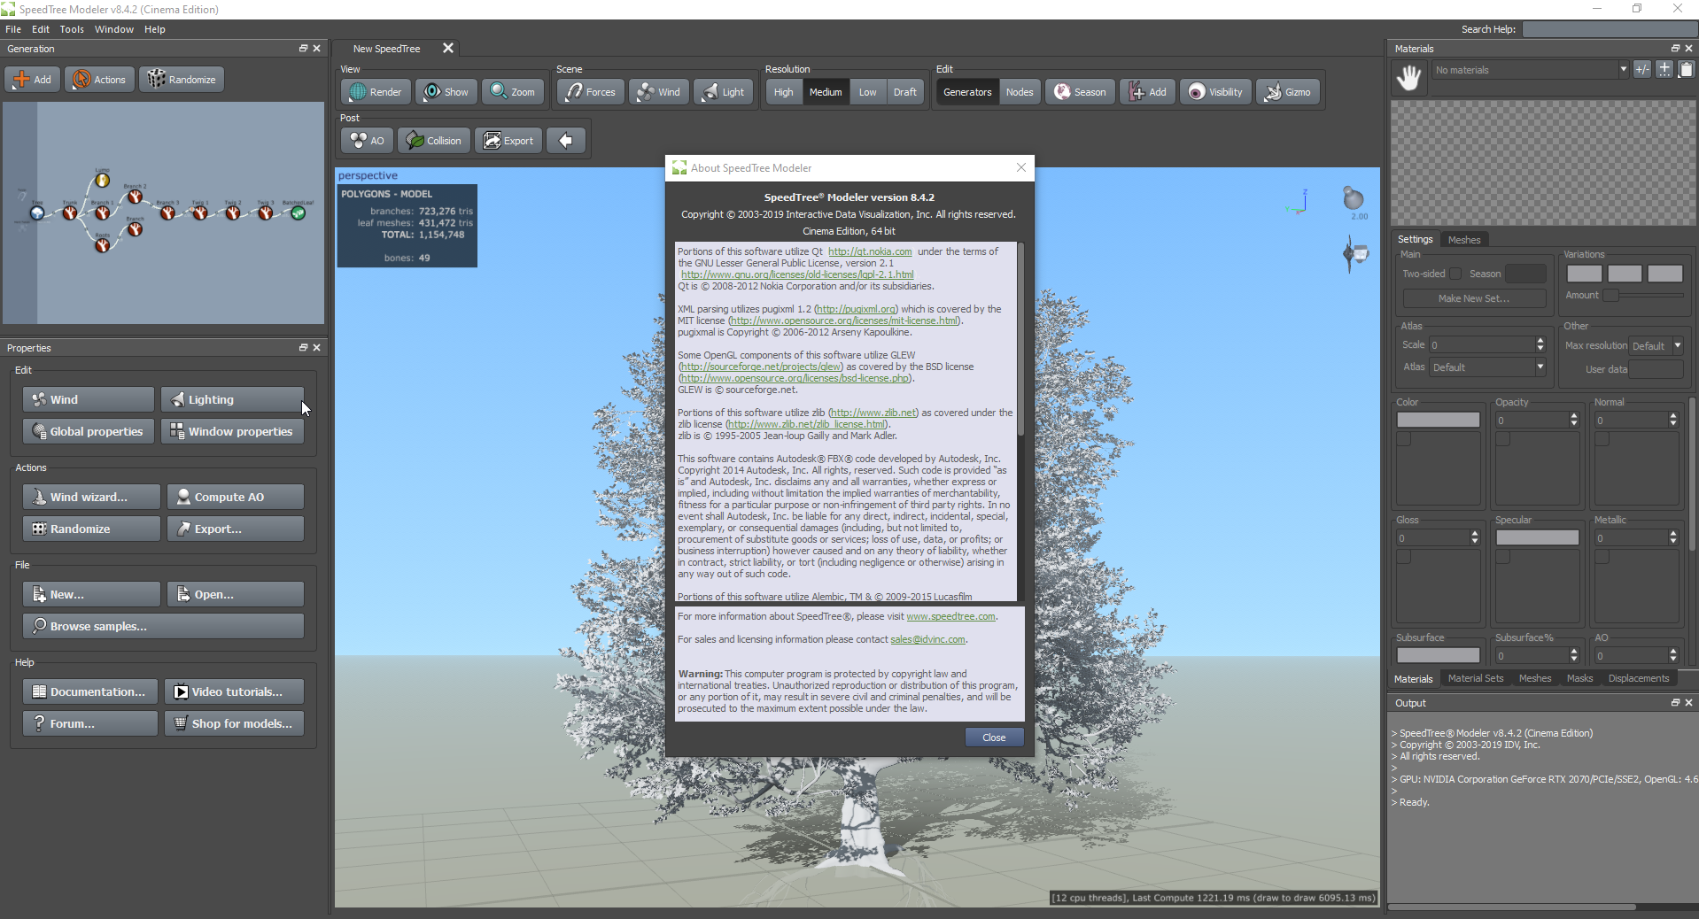The width and height of the screenshot is (1699, 919).
Task: Open the Window menu
Action: coord(114,29)
